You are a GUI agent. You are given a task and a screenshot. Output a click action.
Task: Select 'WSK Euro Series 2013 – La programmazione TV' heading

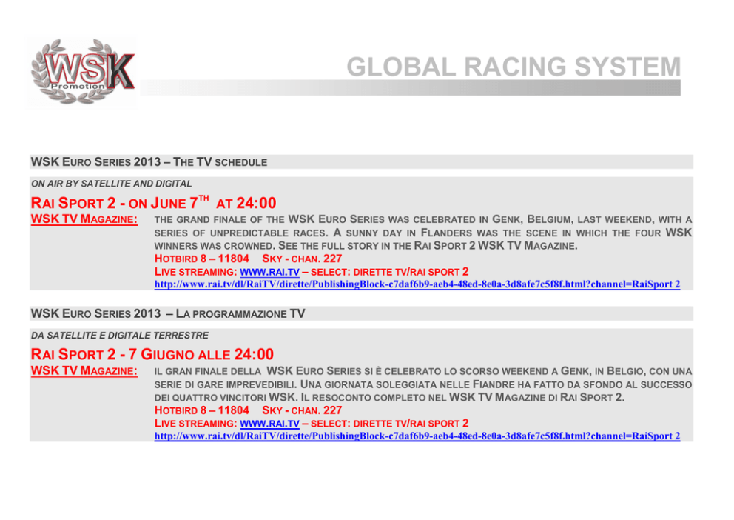click(x=167, y=314)
